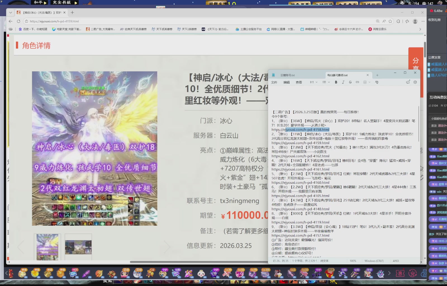Open the browser tab list chevron

(10, 13)
